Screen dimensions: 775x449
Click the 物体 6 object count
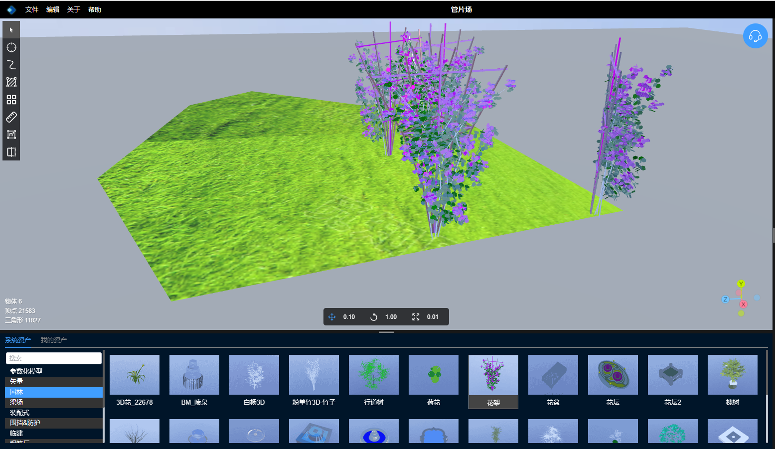point(13,301)
